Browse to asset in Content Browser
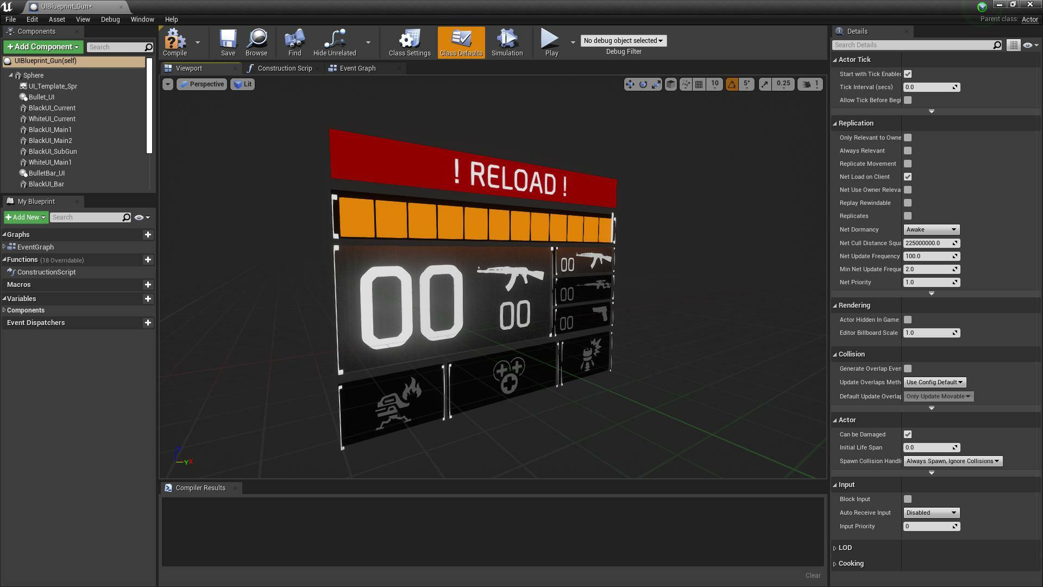 [256, 42]
